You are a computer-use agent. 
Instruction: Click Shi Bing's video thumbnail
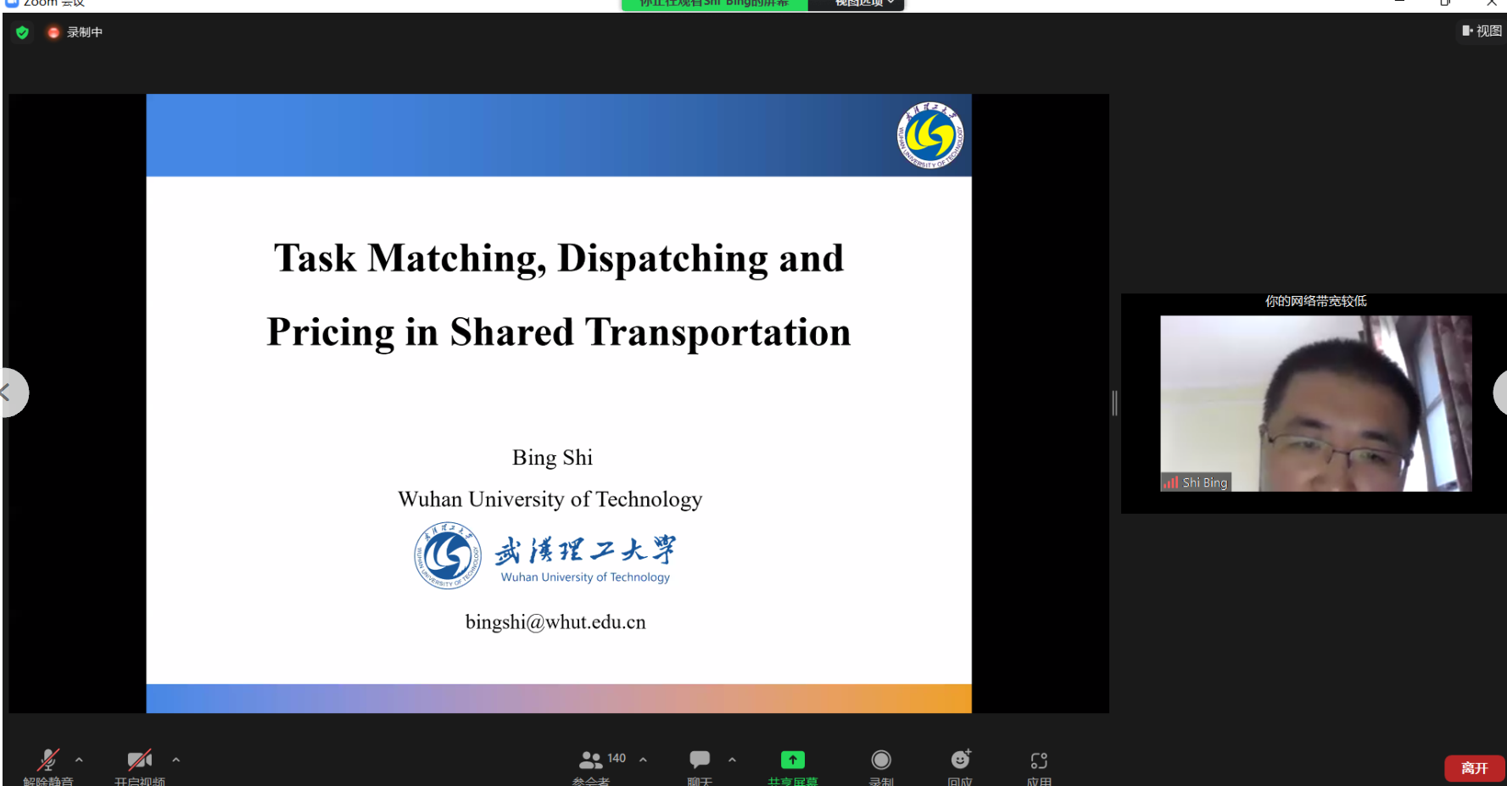(1315, 404)
